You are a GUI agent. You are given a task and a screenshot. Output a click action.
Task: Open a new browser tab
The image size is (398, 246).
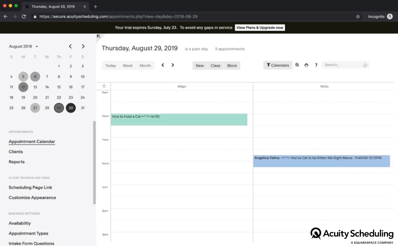(95, 6)
